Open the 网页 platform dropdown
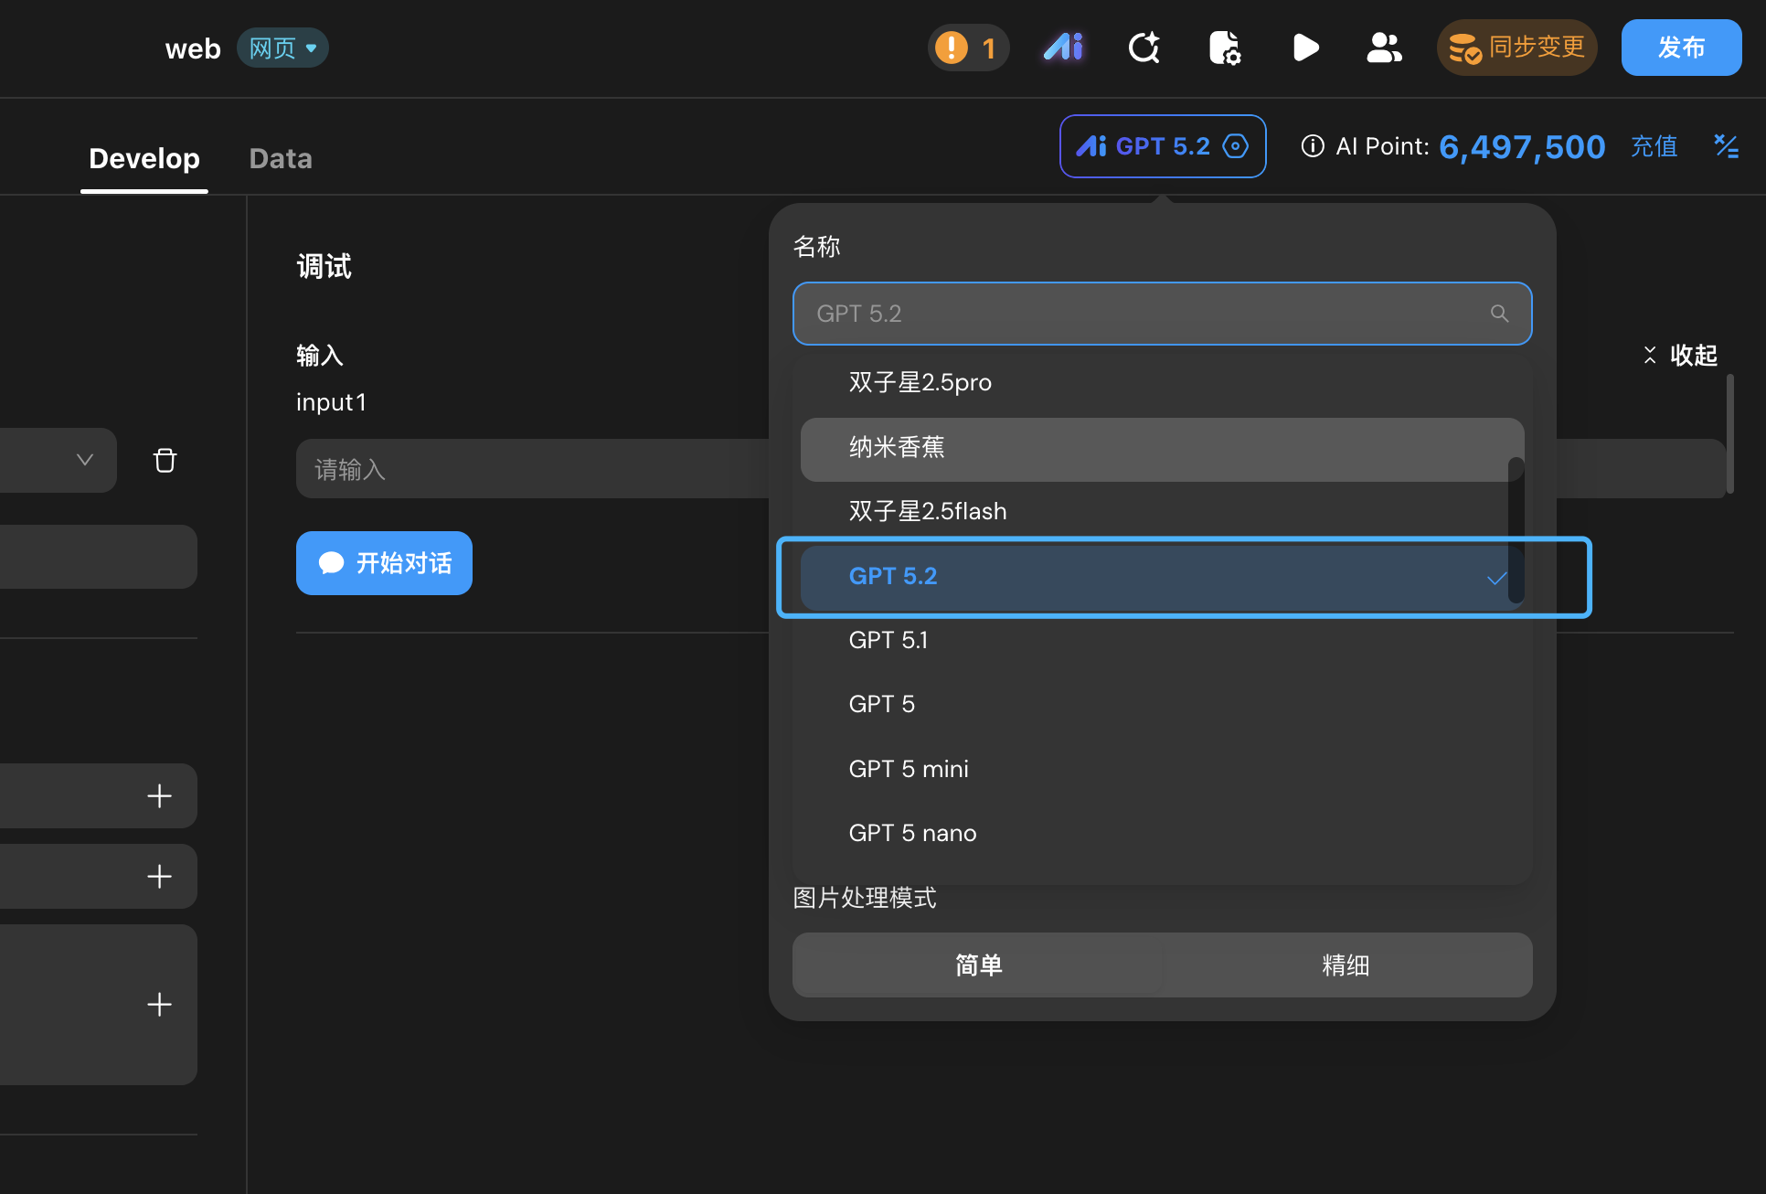The width and height of the screenshot is (1766, 1194). (x=282, y=48)
